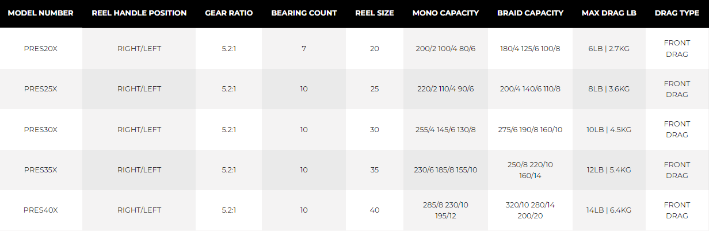Select the REEL HANDLE POSITION header
This screenshot has height=231, width=709.
(x=139, y=13)
